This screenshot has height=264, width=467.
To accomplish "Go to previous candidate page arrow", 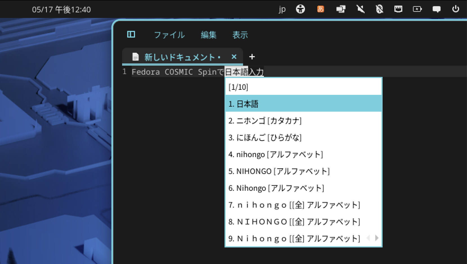I will 368,238.
